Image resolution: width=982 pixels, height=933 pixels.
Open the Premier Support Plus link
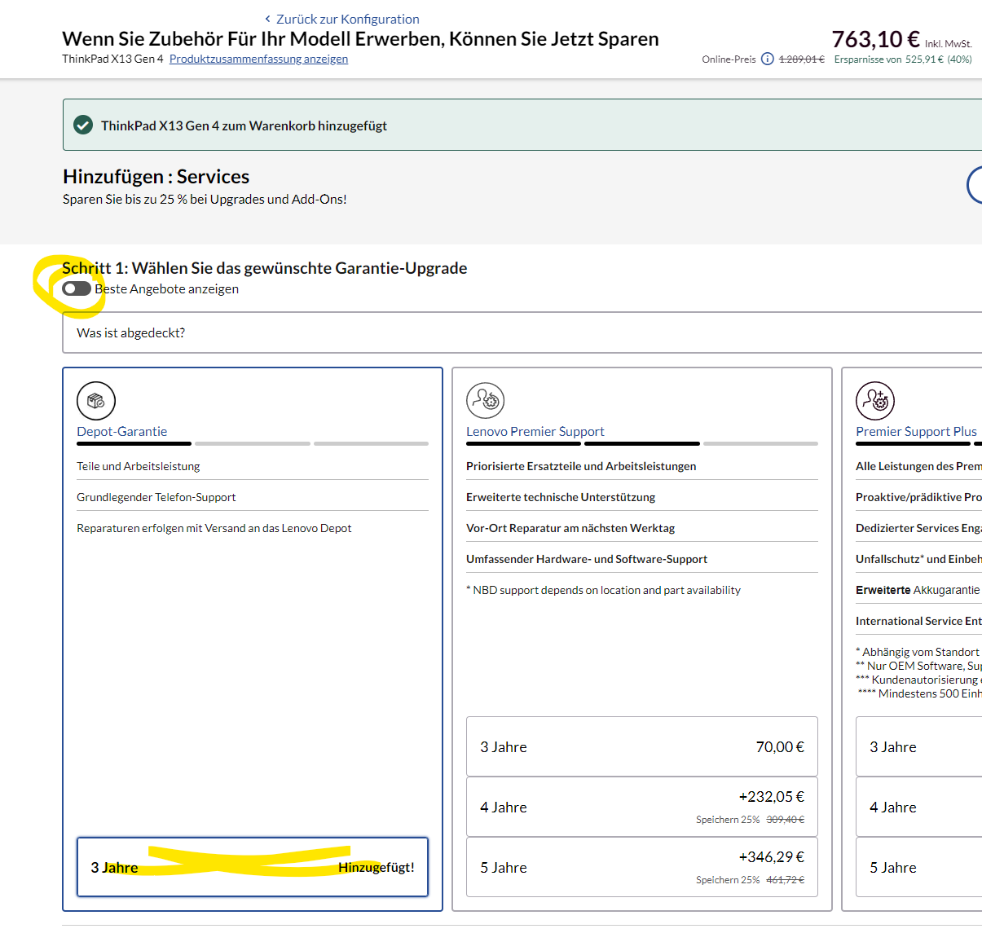(x=916, y=431)
